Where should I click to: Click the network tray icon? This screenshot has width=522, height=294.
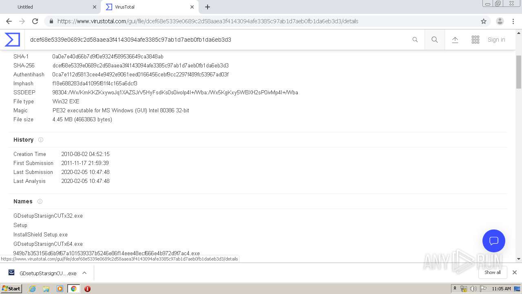point(464,289)
